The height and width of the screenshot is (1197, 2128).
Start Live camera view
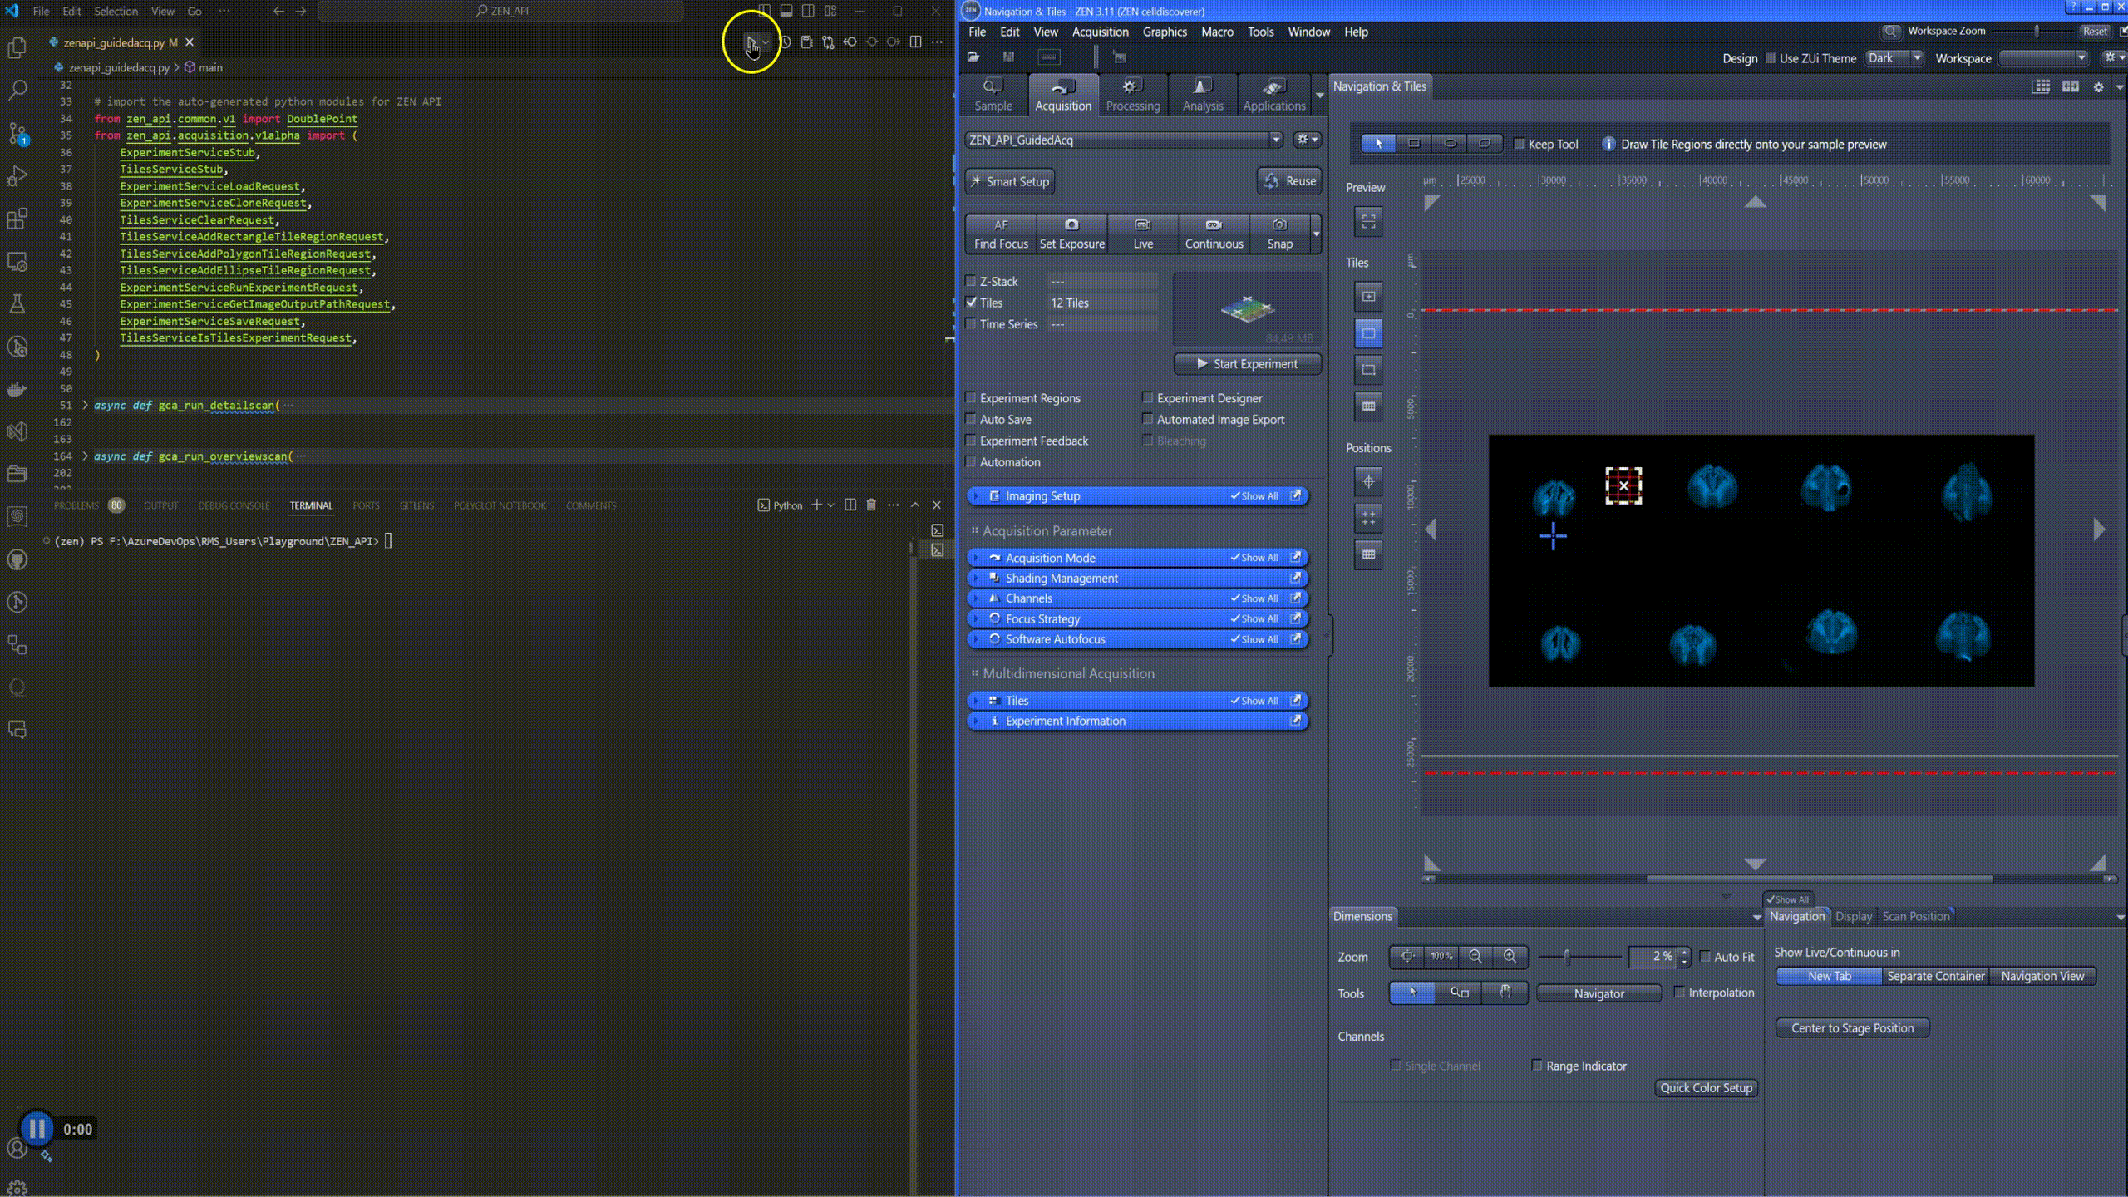(1143, 233)
